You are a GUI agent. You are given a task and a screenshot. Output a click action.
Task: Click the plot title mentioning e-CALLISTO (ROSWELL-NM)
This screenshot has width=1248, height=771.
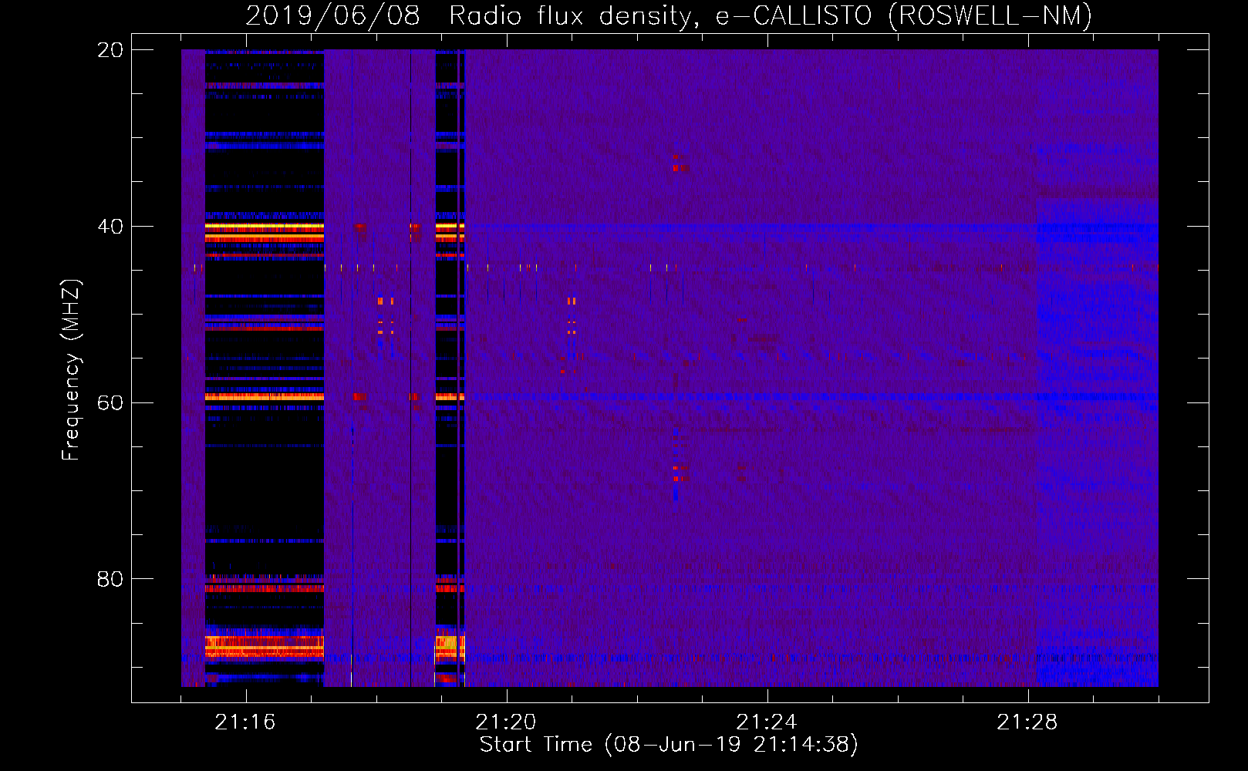[x=669, y=15]
